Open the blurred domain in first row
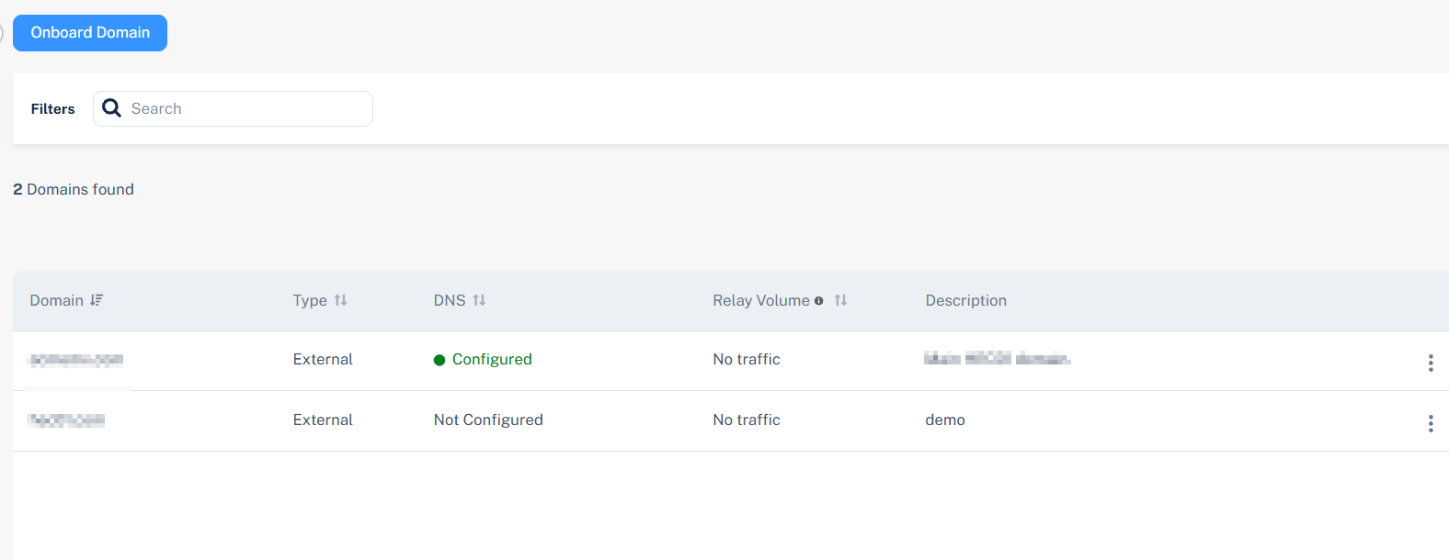The image size is (1449, 560). (76, 360)
